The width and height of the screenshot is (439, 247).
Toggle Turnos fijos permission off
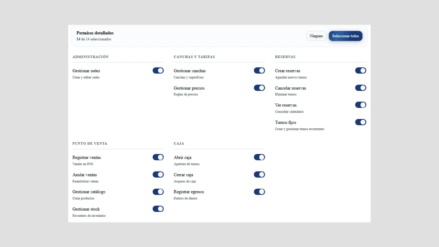coord(360,122)
